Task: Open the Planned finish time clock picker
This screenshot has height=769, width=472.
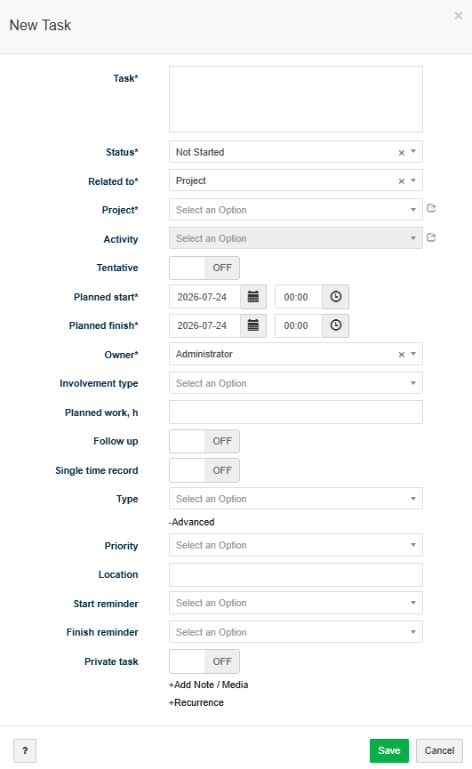Action: point(336,325)
